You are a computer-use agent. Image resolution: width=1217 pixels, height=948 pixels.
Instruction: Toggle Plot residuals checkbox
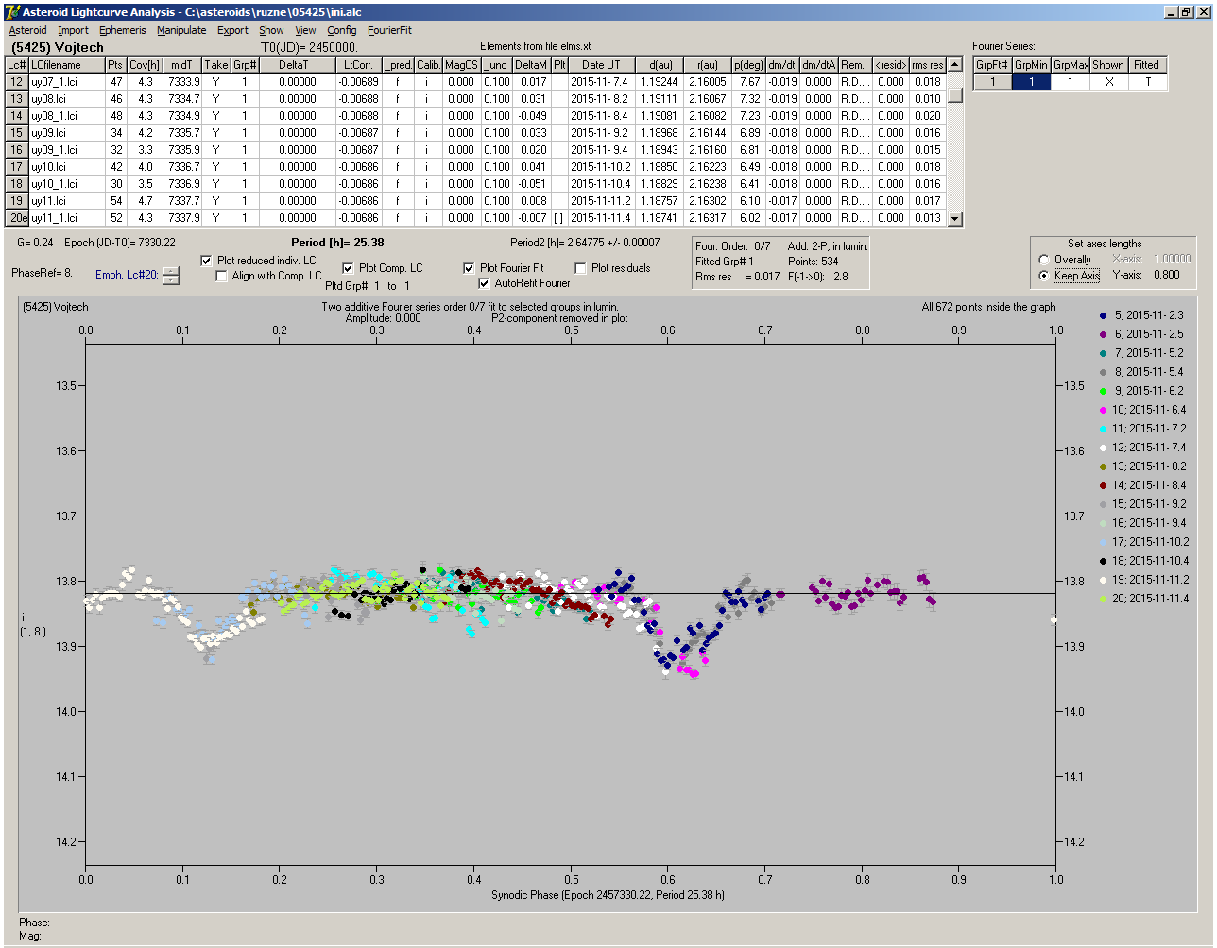(x=580, y=268)
